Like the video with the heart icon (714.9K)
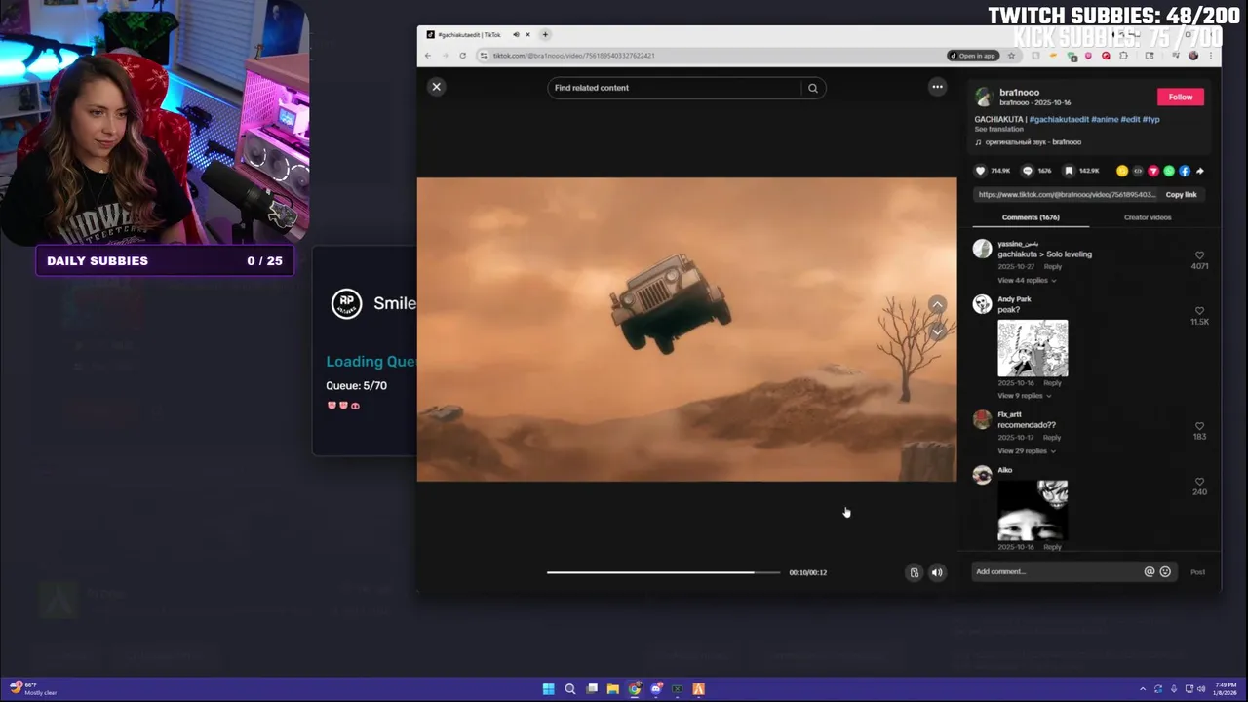The height and width of the screenshot is (702, 1248). [x=981, y=171]
